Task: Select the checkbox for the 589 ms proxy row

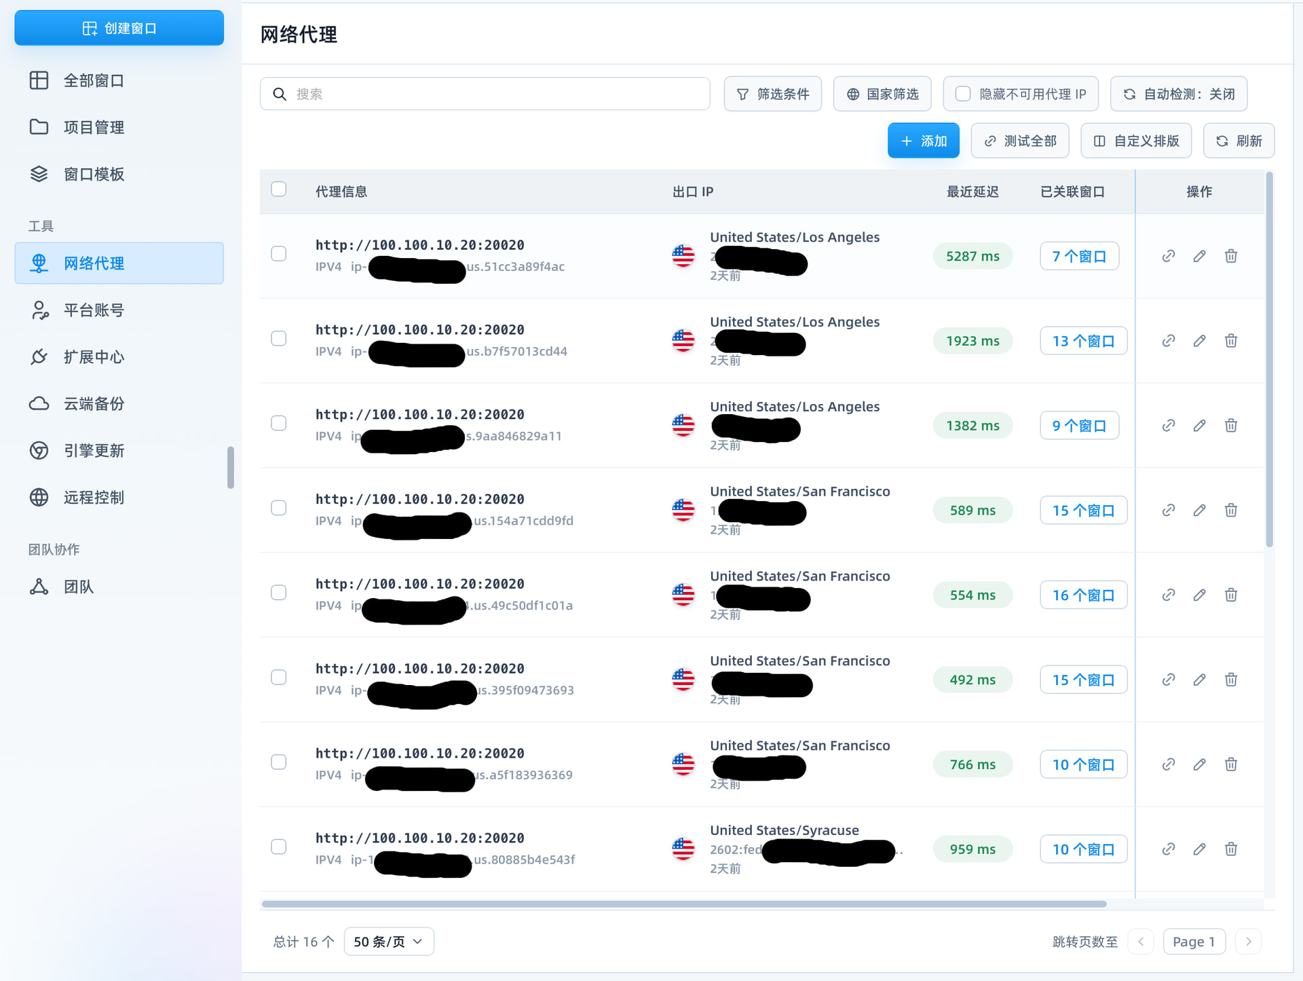Action: tap(278, 508)
